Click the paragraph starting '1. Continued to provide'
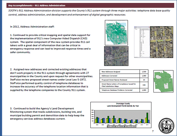177x136 pixels. pos(50,44)
